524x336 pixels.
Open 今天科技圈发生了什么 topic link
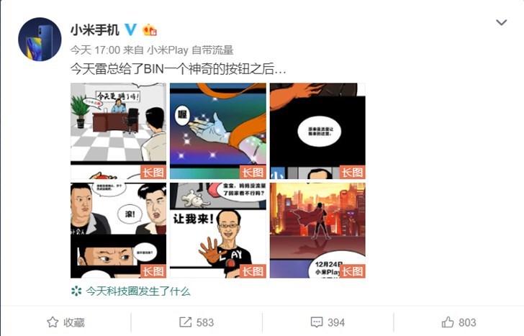[x=138, y=291]
